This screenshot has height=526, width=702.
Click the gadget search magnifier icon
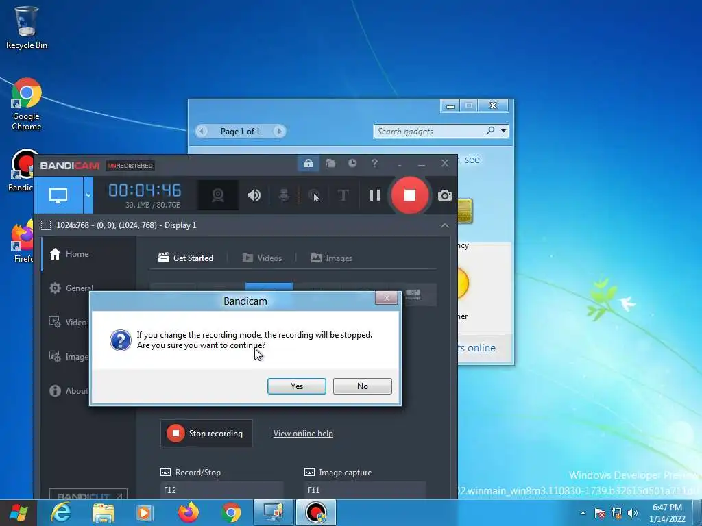tap(490, 131)
